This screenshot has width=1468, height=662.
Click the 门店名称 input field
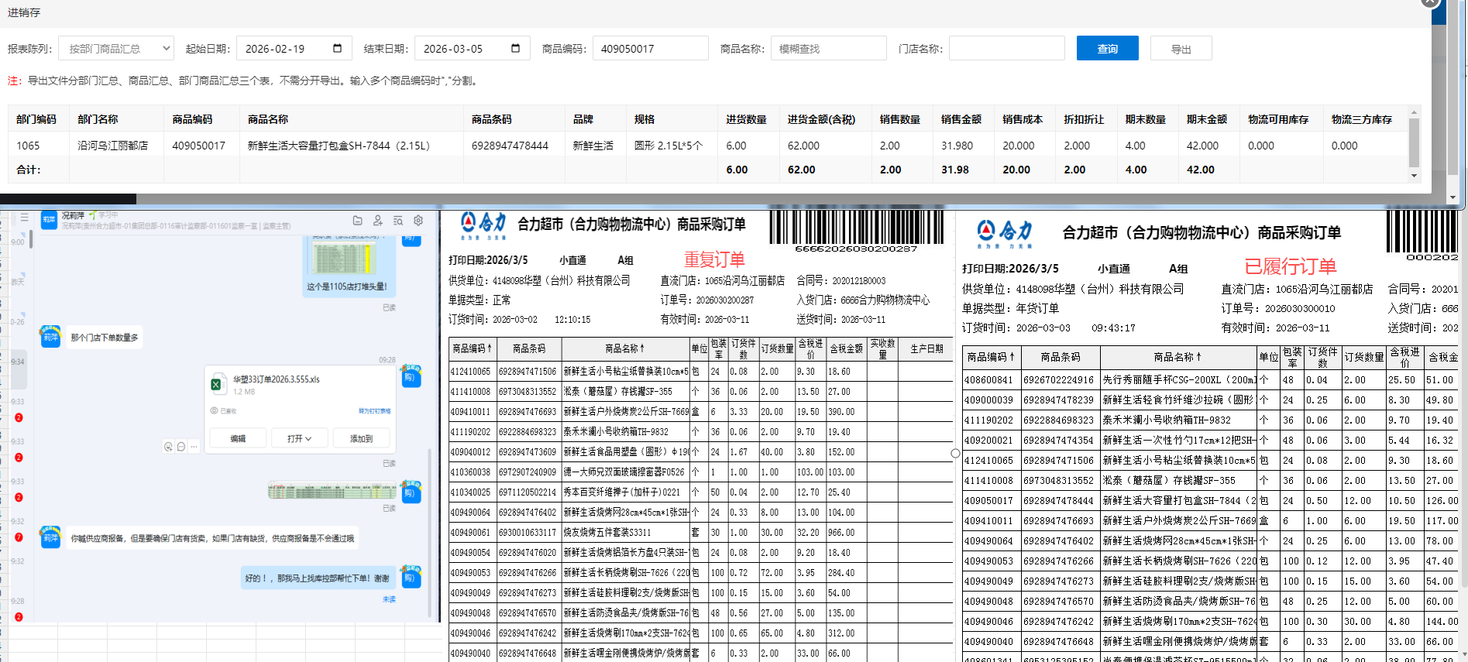click(1006, 48)
